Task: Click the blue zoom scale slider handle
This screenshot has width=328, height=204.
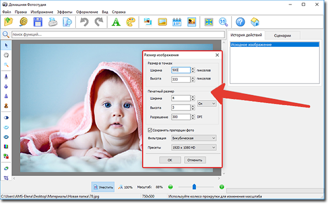Action: [x=194, y=187]
